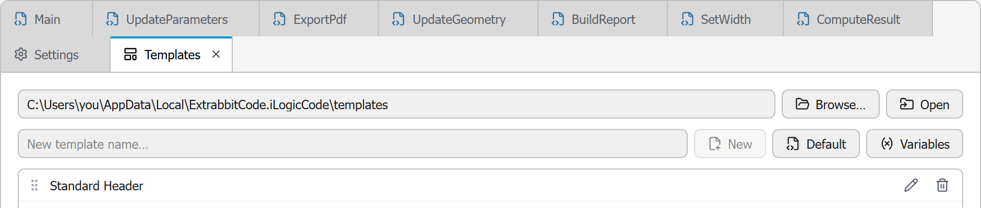Click the Default template button

pos(816,144)
